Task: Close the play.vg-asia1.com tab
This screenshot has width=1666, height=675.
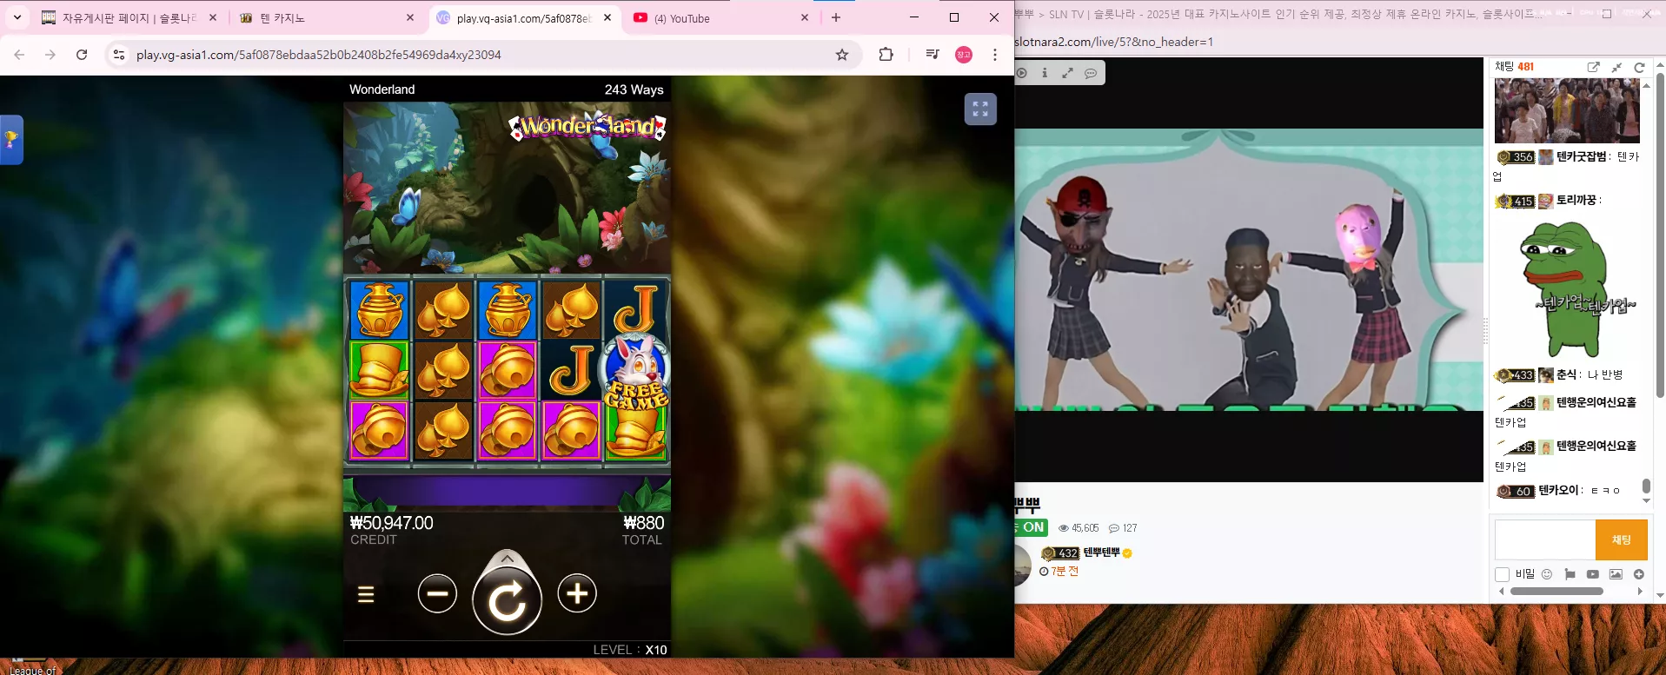Action: 607,17
